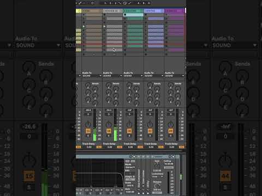The width and height of the screenshot is (262, 196).
Task: Open Limiter Lookahead dropdown
Action: pyautogui.click(x=157, y=176)
